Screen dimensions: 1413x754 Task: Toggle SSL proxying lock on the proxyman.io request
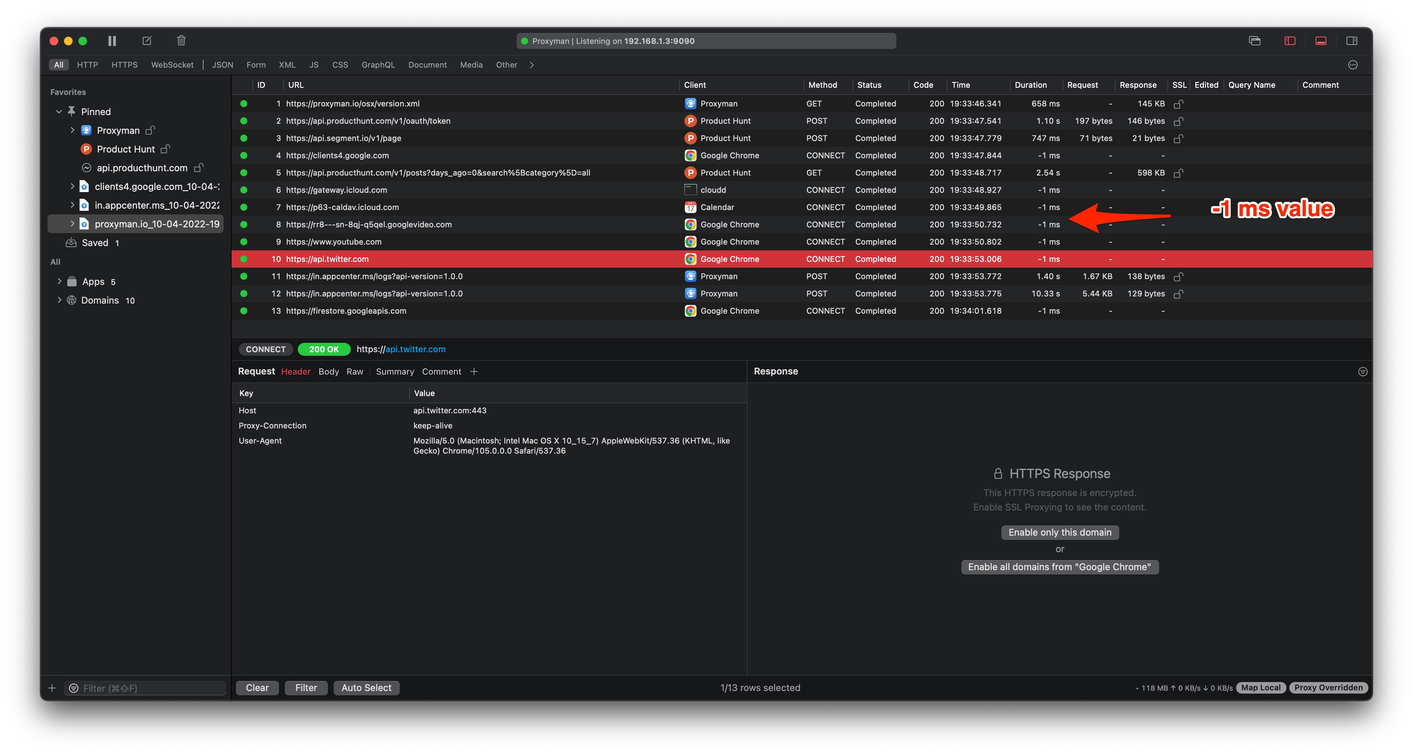(x=1179, y=103)
